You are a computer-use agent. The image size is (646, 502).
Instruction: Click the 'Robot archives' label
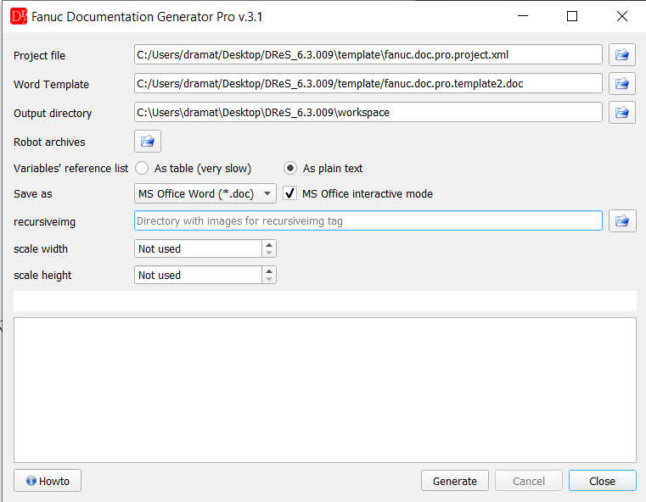(x=49, y=142)
